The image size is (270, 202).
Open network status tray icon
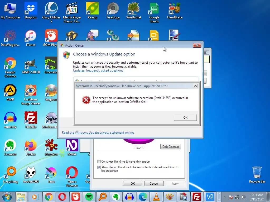pos(237,197)
